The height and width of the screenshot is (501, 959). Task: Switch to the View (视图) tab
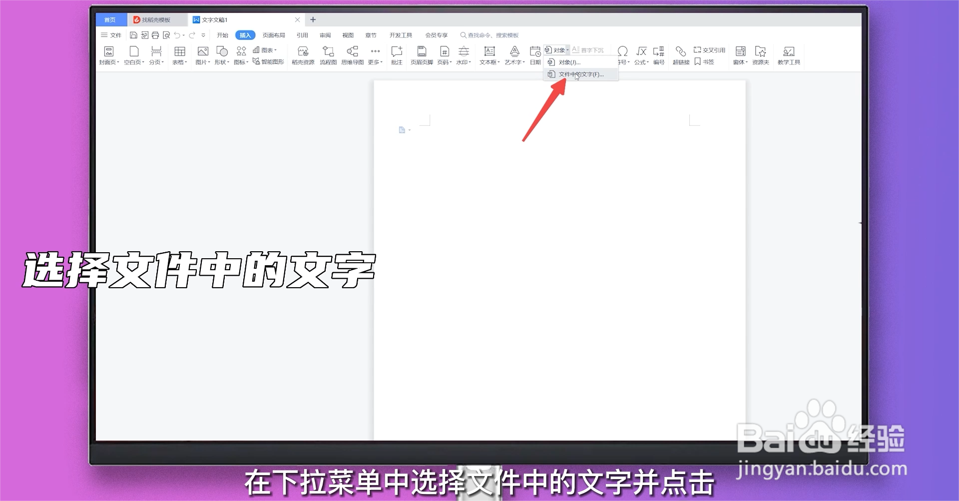coord(348,35)
